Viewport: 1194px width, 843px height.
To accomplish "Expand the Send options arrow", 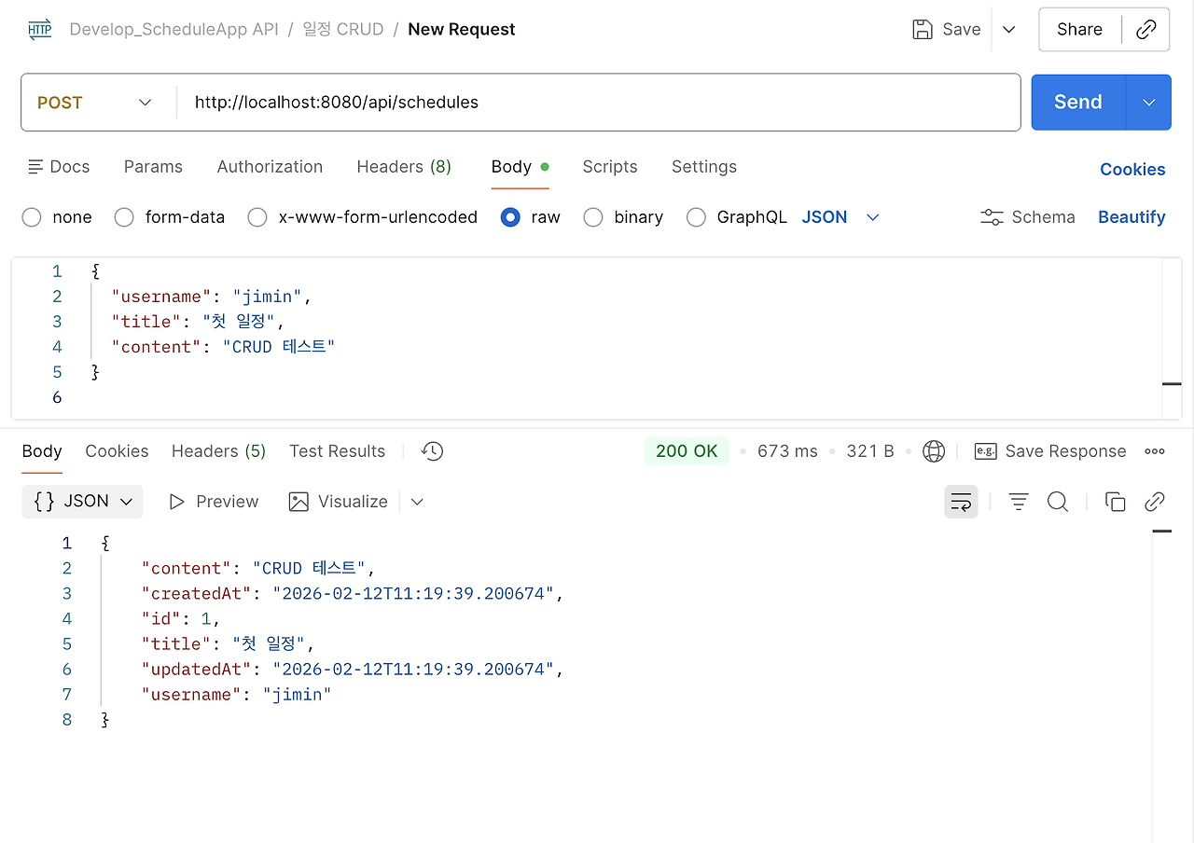I will pyautogui.click(x=1149, y=103).
